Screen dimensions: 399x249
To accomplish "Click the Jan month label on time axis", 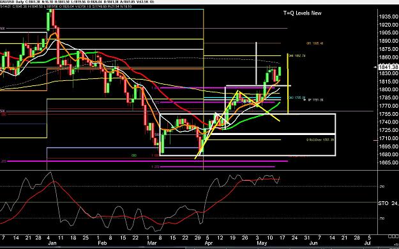I will (52, 243).
